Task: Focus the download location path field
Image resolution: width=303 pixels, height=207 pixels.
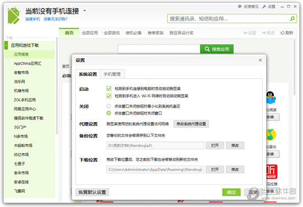Action: [155, 170]
